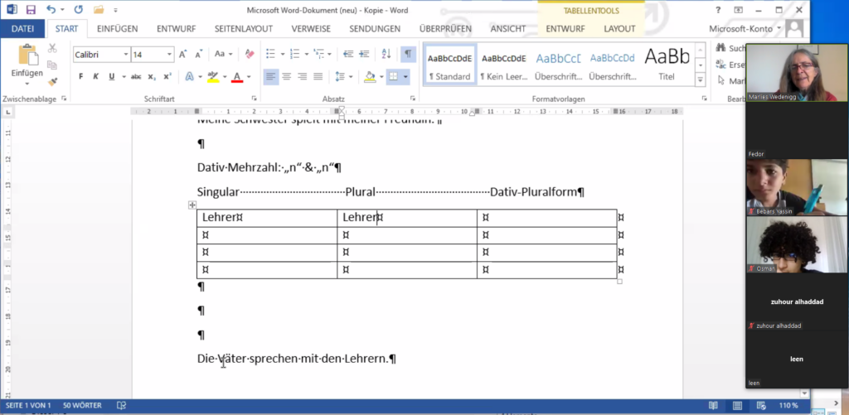Redo with the repeat arrow icon

click(79, 10)
